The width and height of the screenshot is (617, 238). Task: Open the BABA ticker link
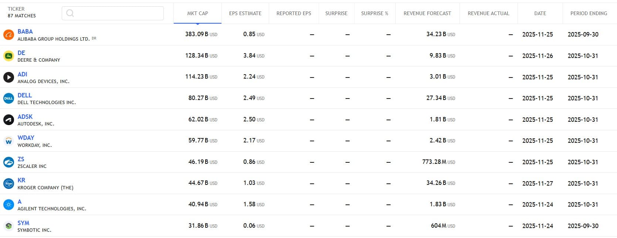pos(25,32)
